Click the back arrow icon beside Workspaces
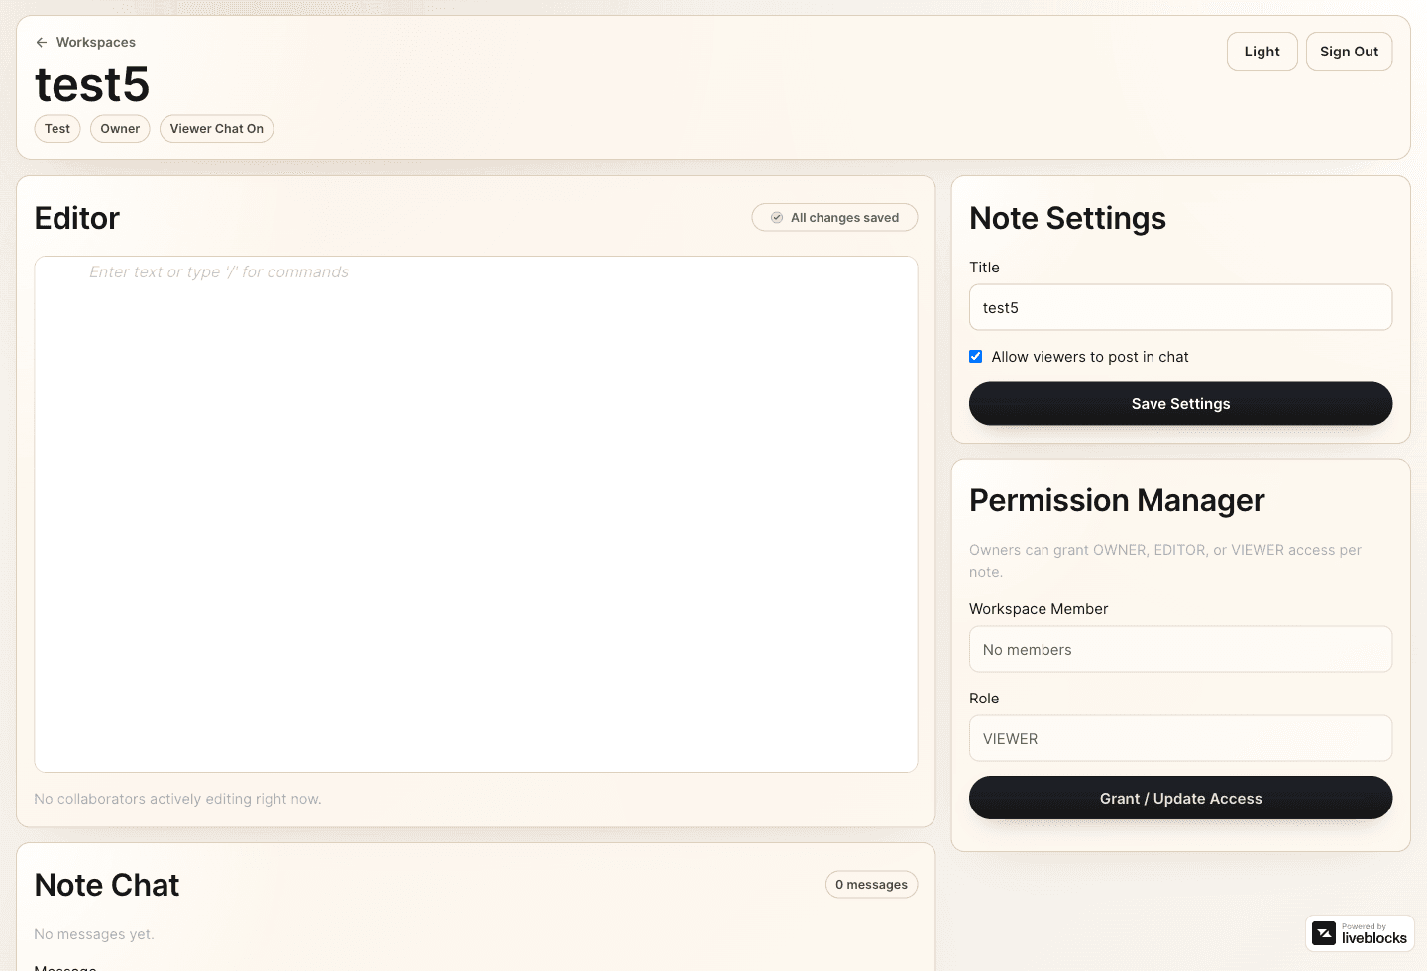This screenshot has height=971, width=1427. click(x=41, y=42)
